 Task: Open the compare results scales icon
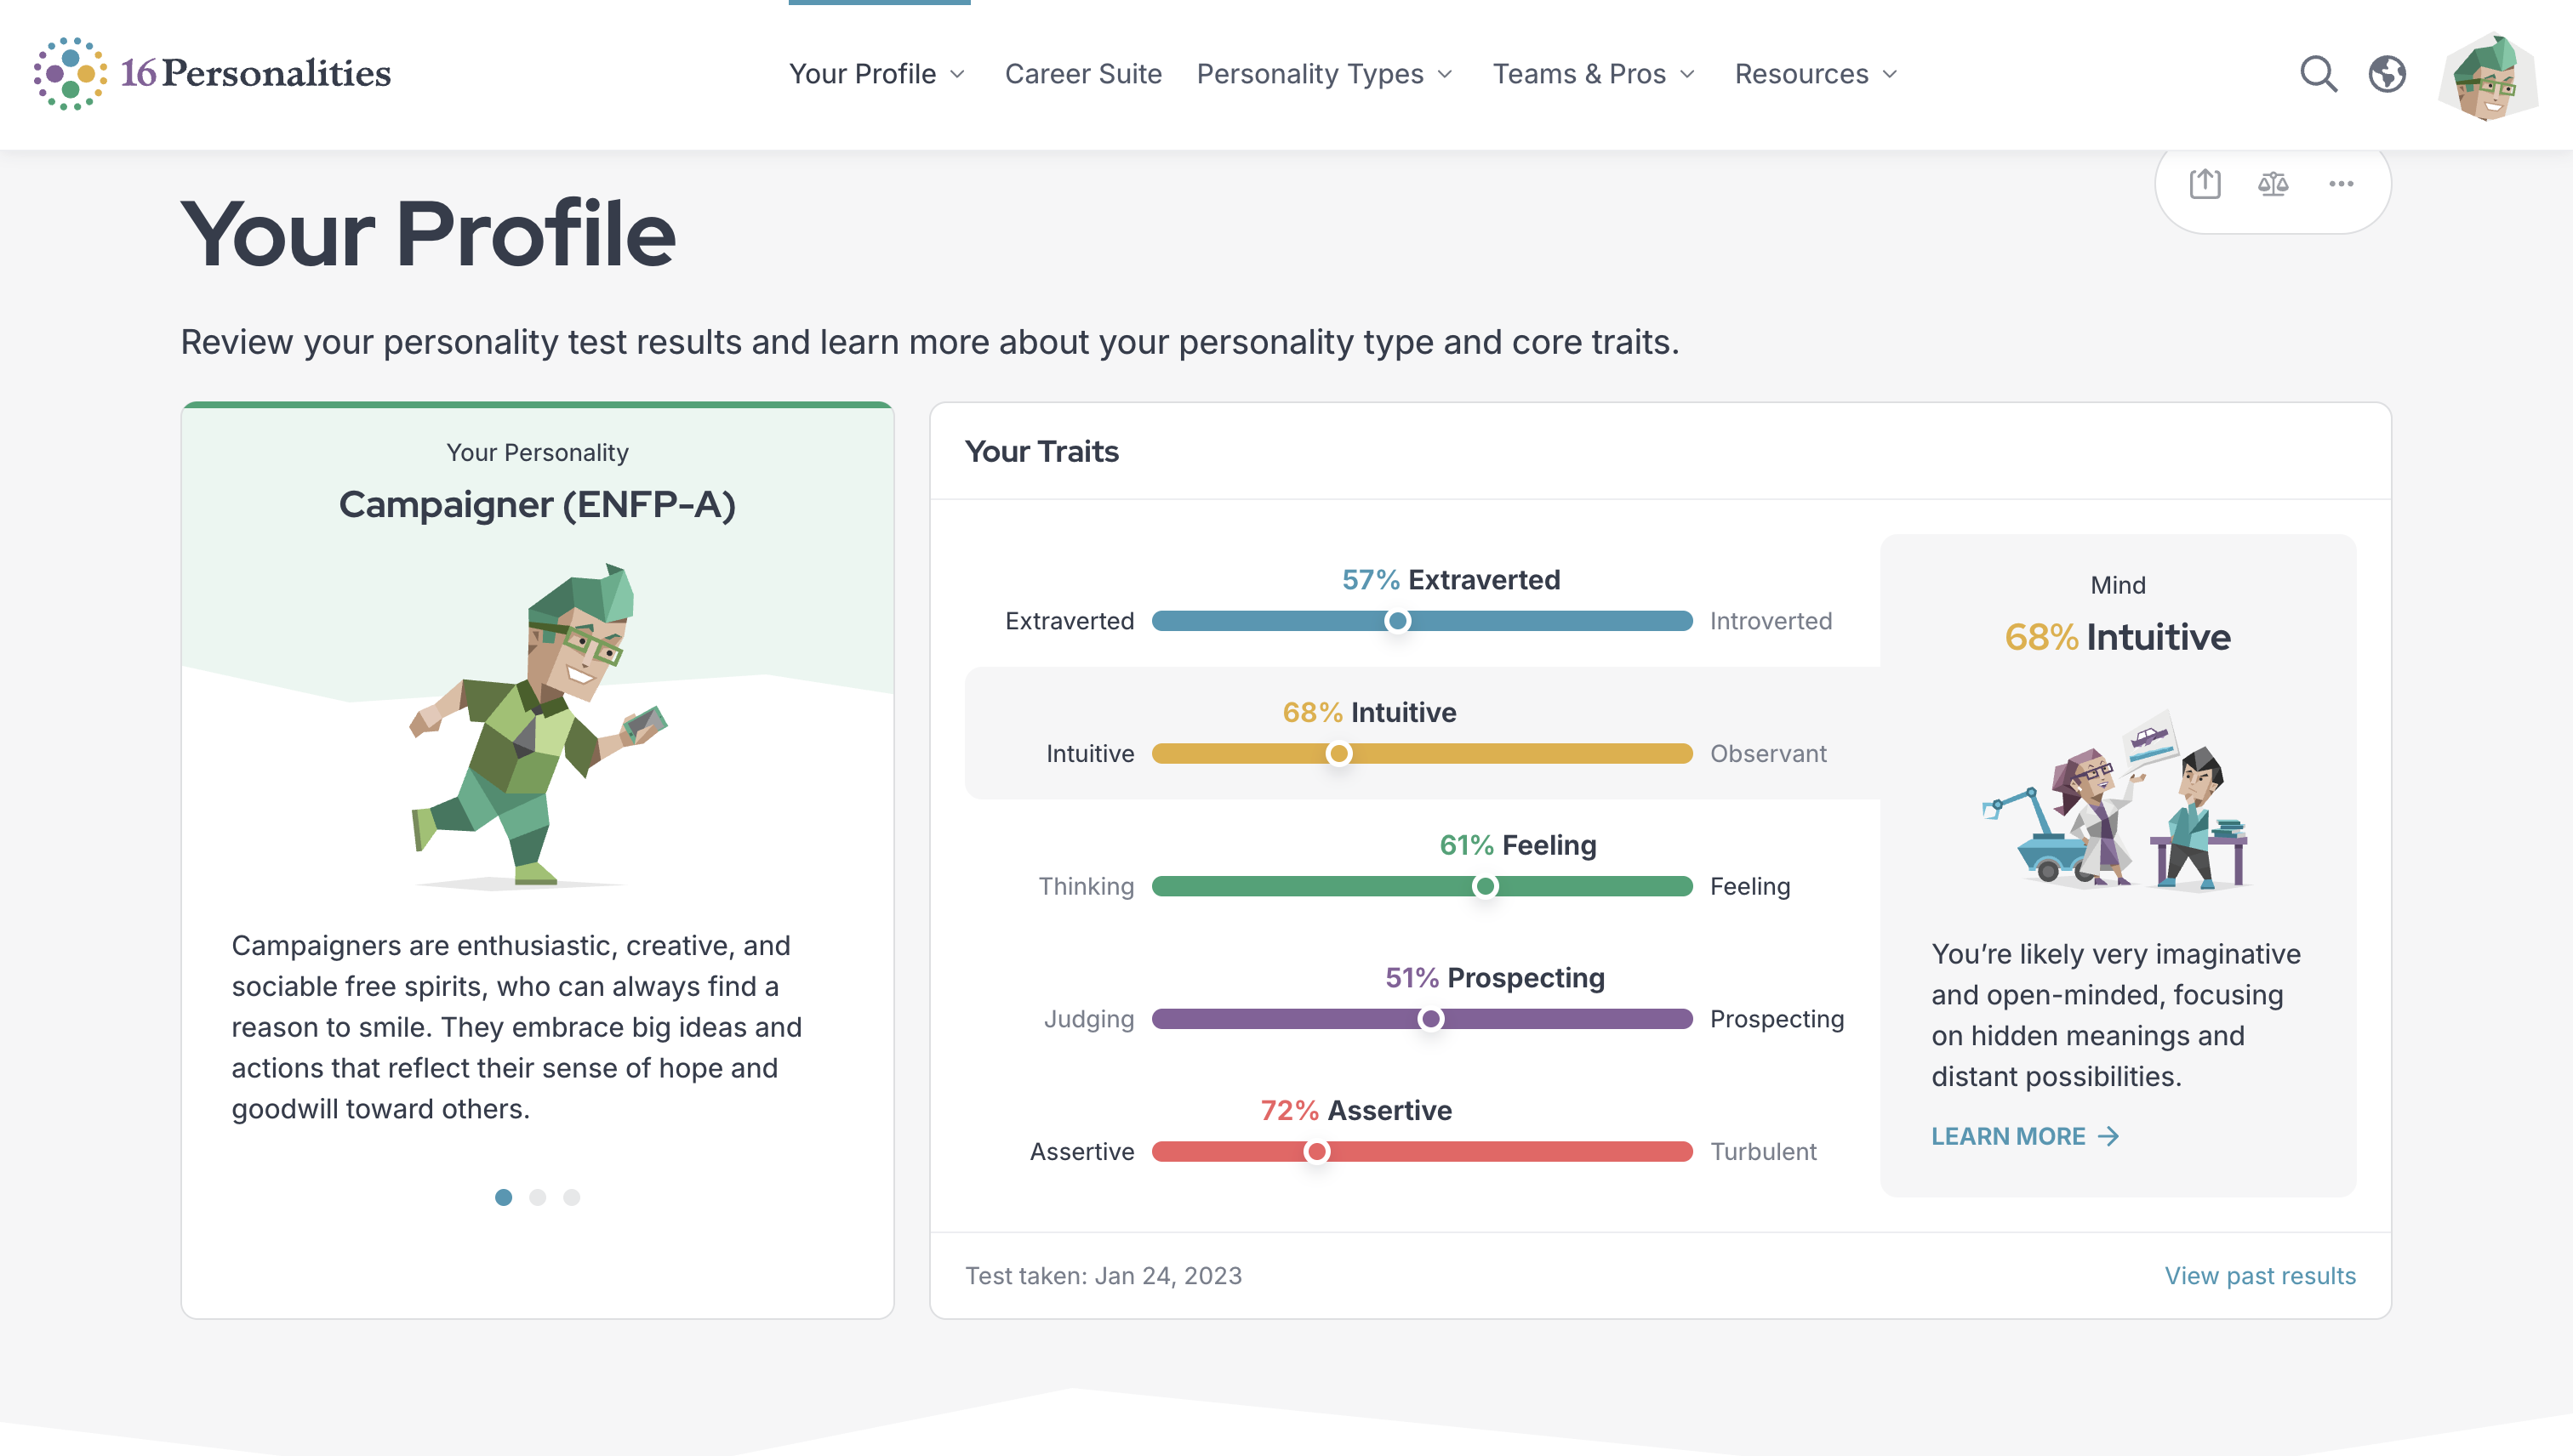[x=2273, y=184]
